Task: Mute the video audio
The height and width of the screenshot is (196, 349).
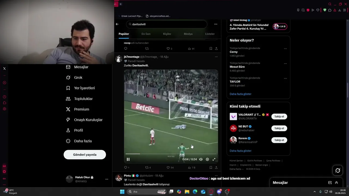Action: [x=201, y=159]
